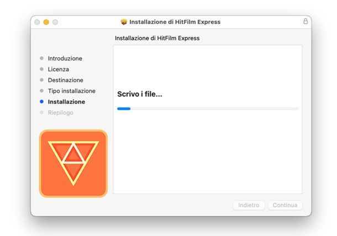Close the installer with the red button
337x236 pixels.
click(37, 22)
